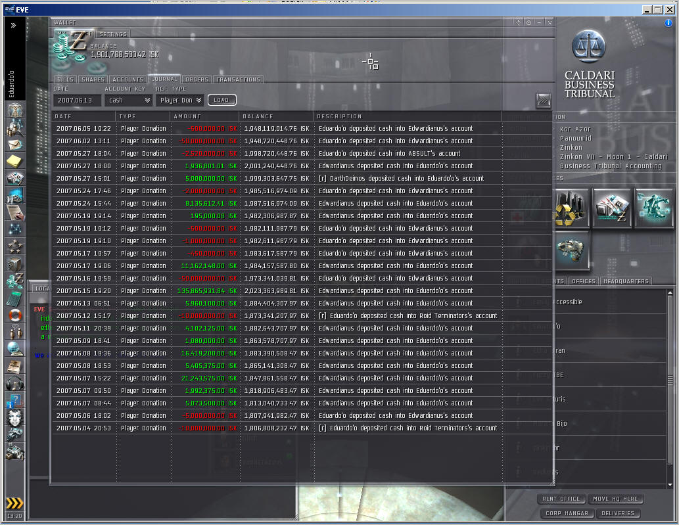Select the Journal tab

tap(164, 79)
